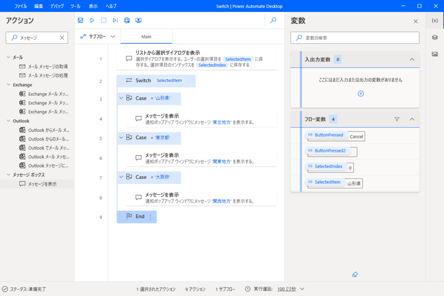This screenshot has width=444, height=296.
Task: Open the デバッグ (Debug) menu
Action: 57,6
